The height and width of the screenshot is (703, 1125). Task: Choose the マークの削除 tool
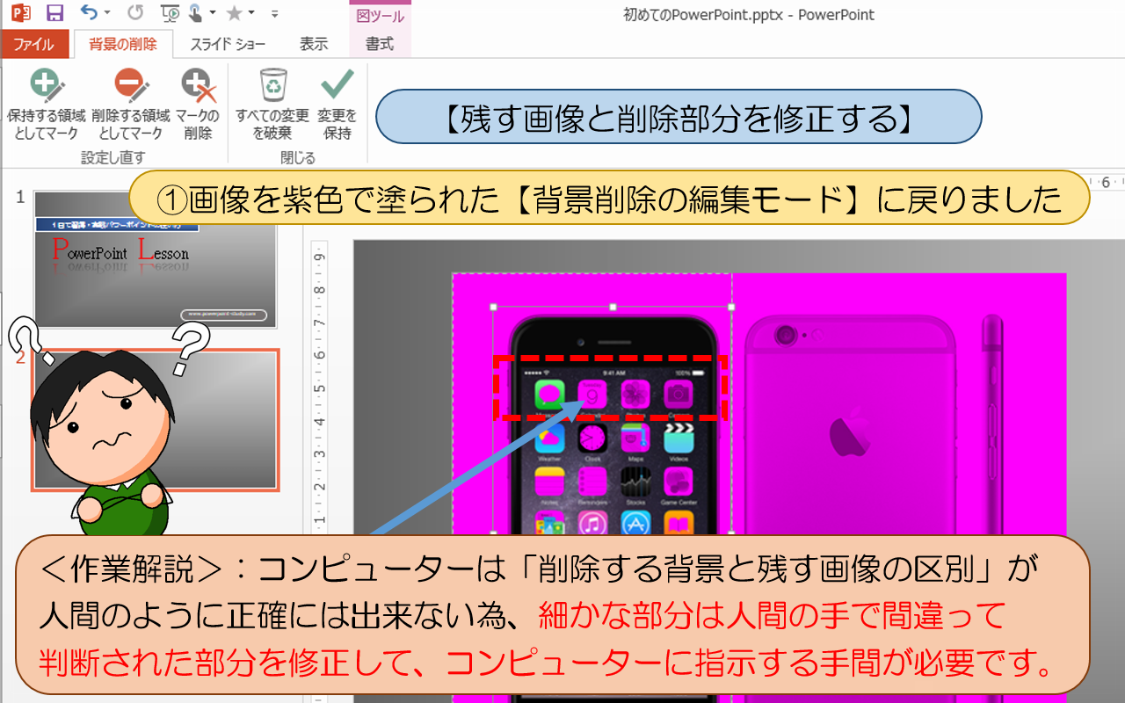(198, 105)
